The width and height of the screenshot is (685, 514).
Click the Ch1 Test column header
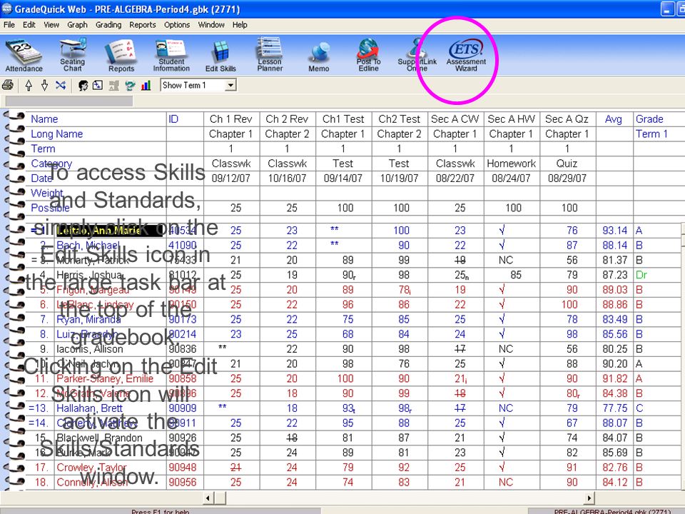(343, 119)
